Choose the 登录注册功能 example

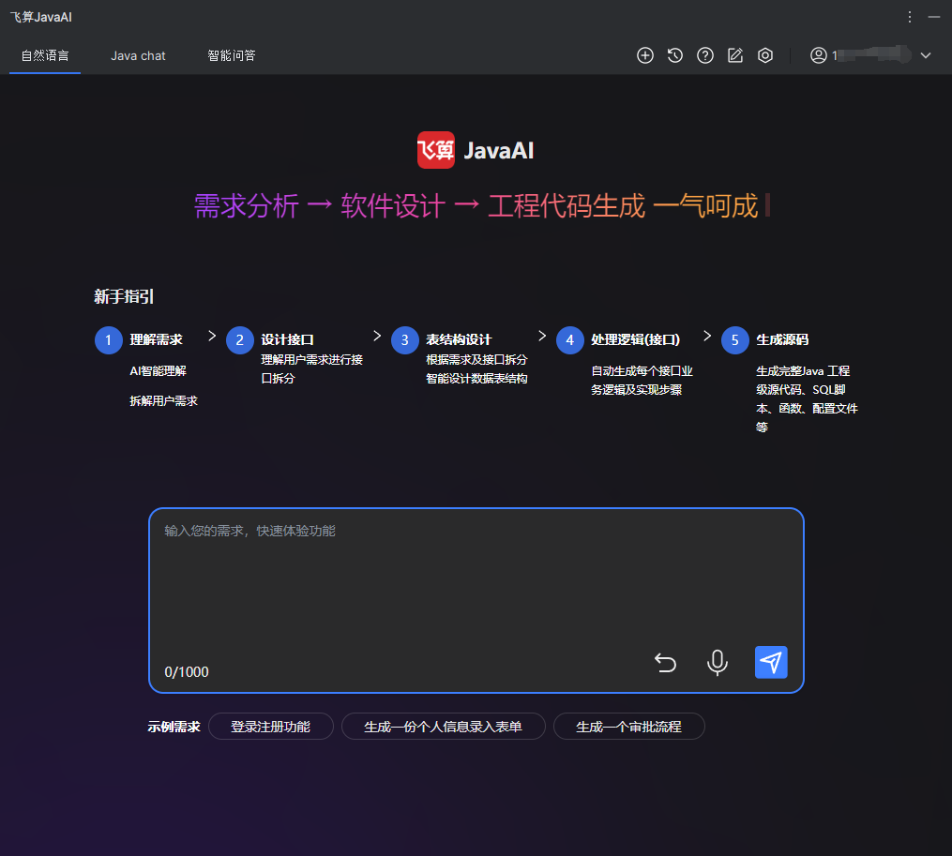point(271,727)
